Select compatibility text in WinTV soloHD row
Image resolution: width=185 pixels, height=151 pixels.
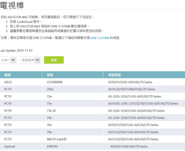133,139
